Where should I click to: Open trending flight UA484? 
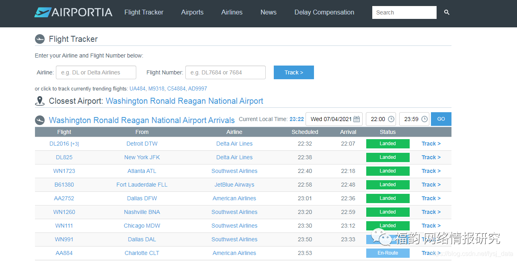(137, 88)
